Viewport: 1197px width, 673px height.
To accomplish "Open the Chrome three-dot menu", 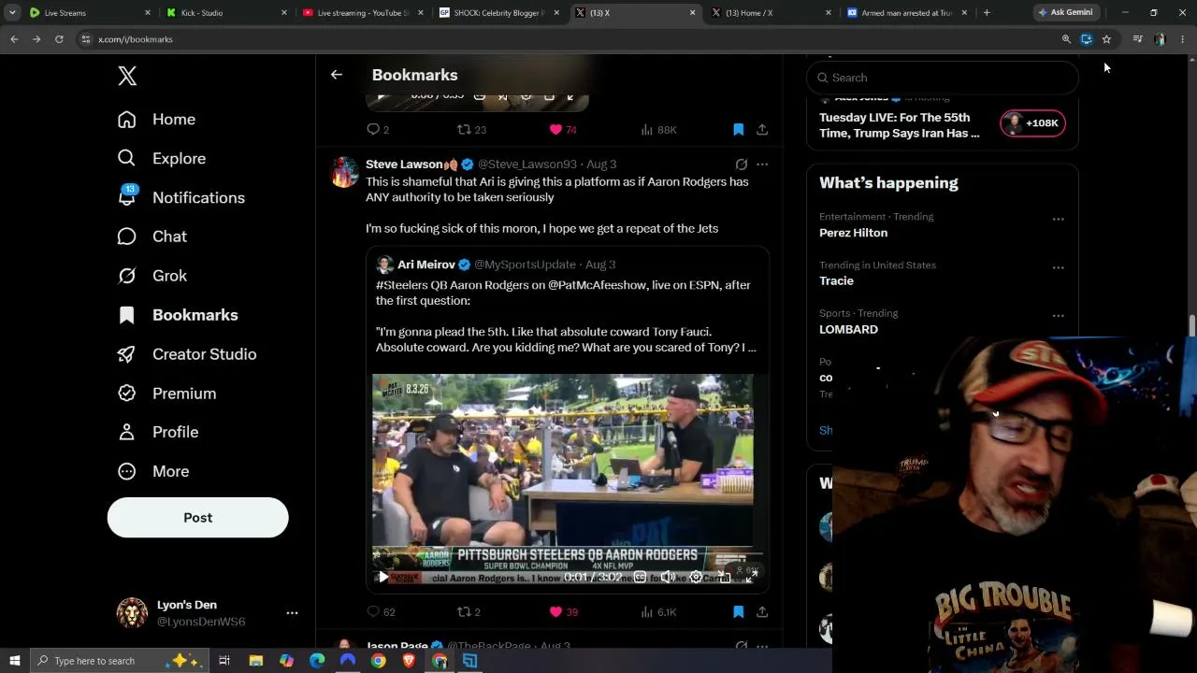I will [1183, 39].
